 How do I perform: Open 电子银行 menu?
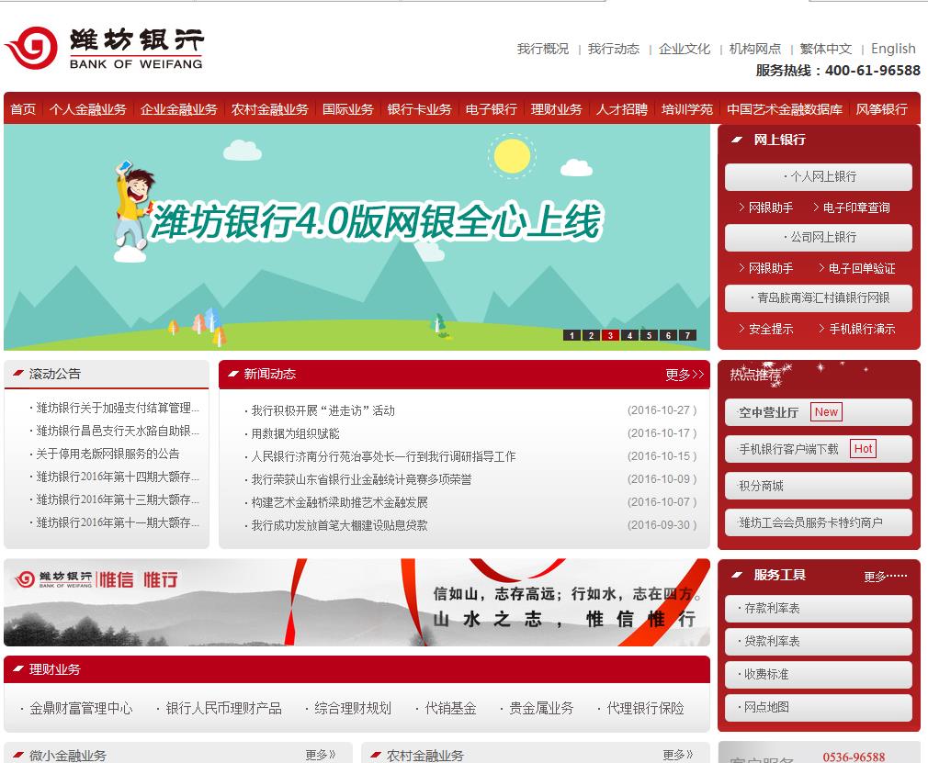pos(492,109)
